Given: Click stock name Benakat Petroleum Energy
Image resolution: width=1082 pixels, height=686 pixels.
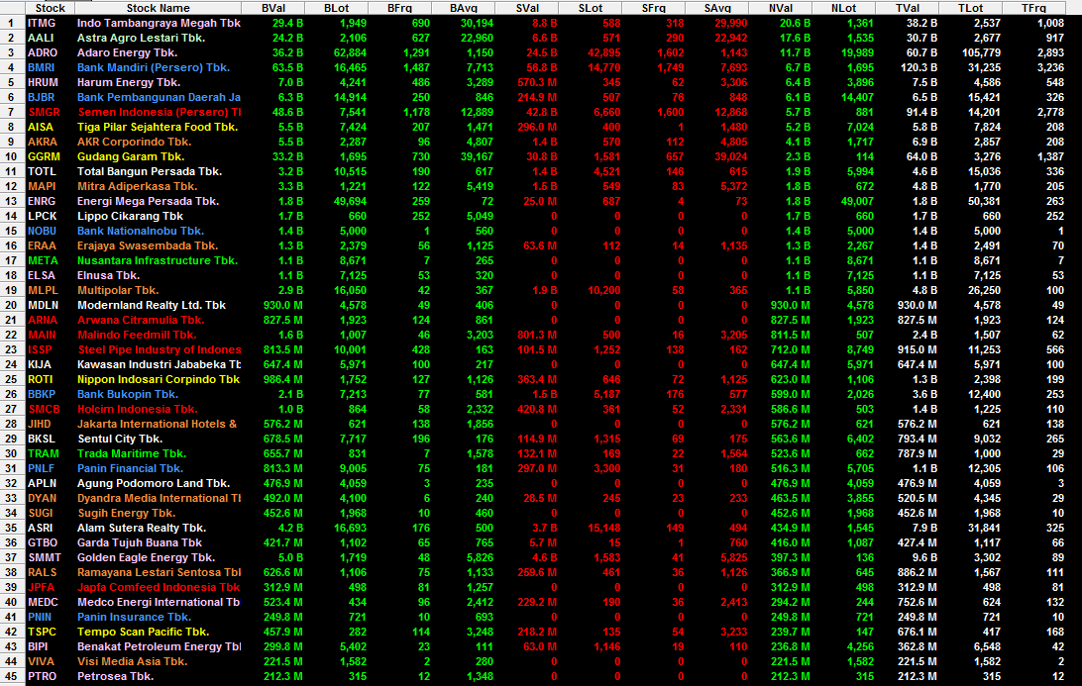Looking at the screenshot, I should click(x=159, y=646).
